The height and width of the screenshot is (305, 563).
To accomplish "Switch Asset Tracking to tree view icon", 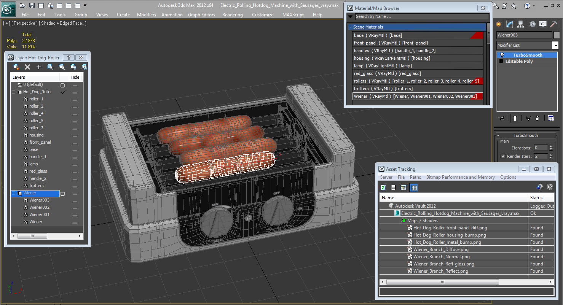I will (403, 187).
